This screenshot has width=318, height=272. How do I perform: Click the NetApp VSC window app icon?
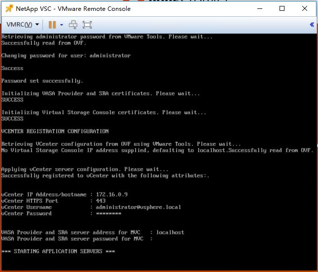pos(9,8)
